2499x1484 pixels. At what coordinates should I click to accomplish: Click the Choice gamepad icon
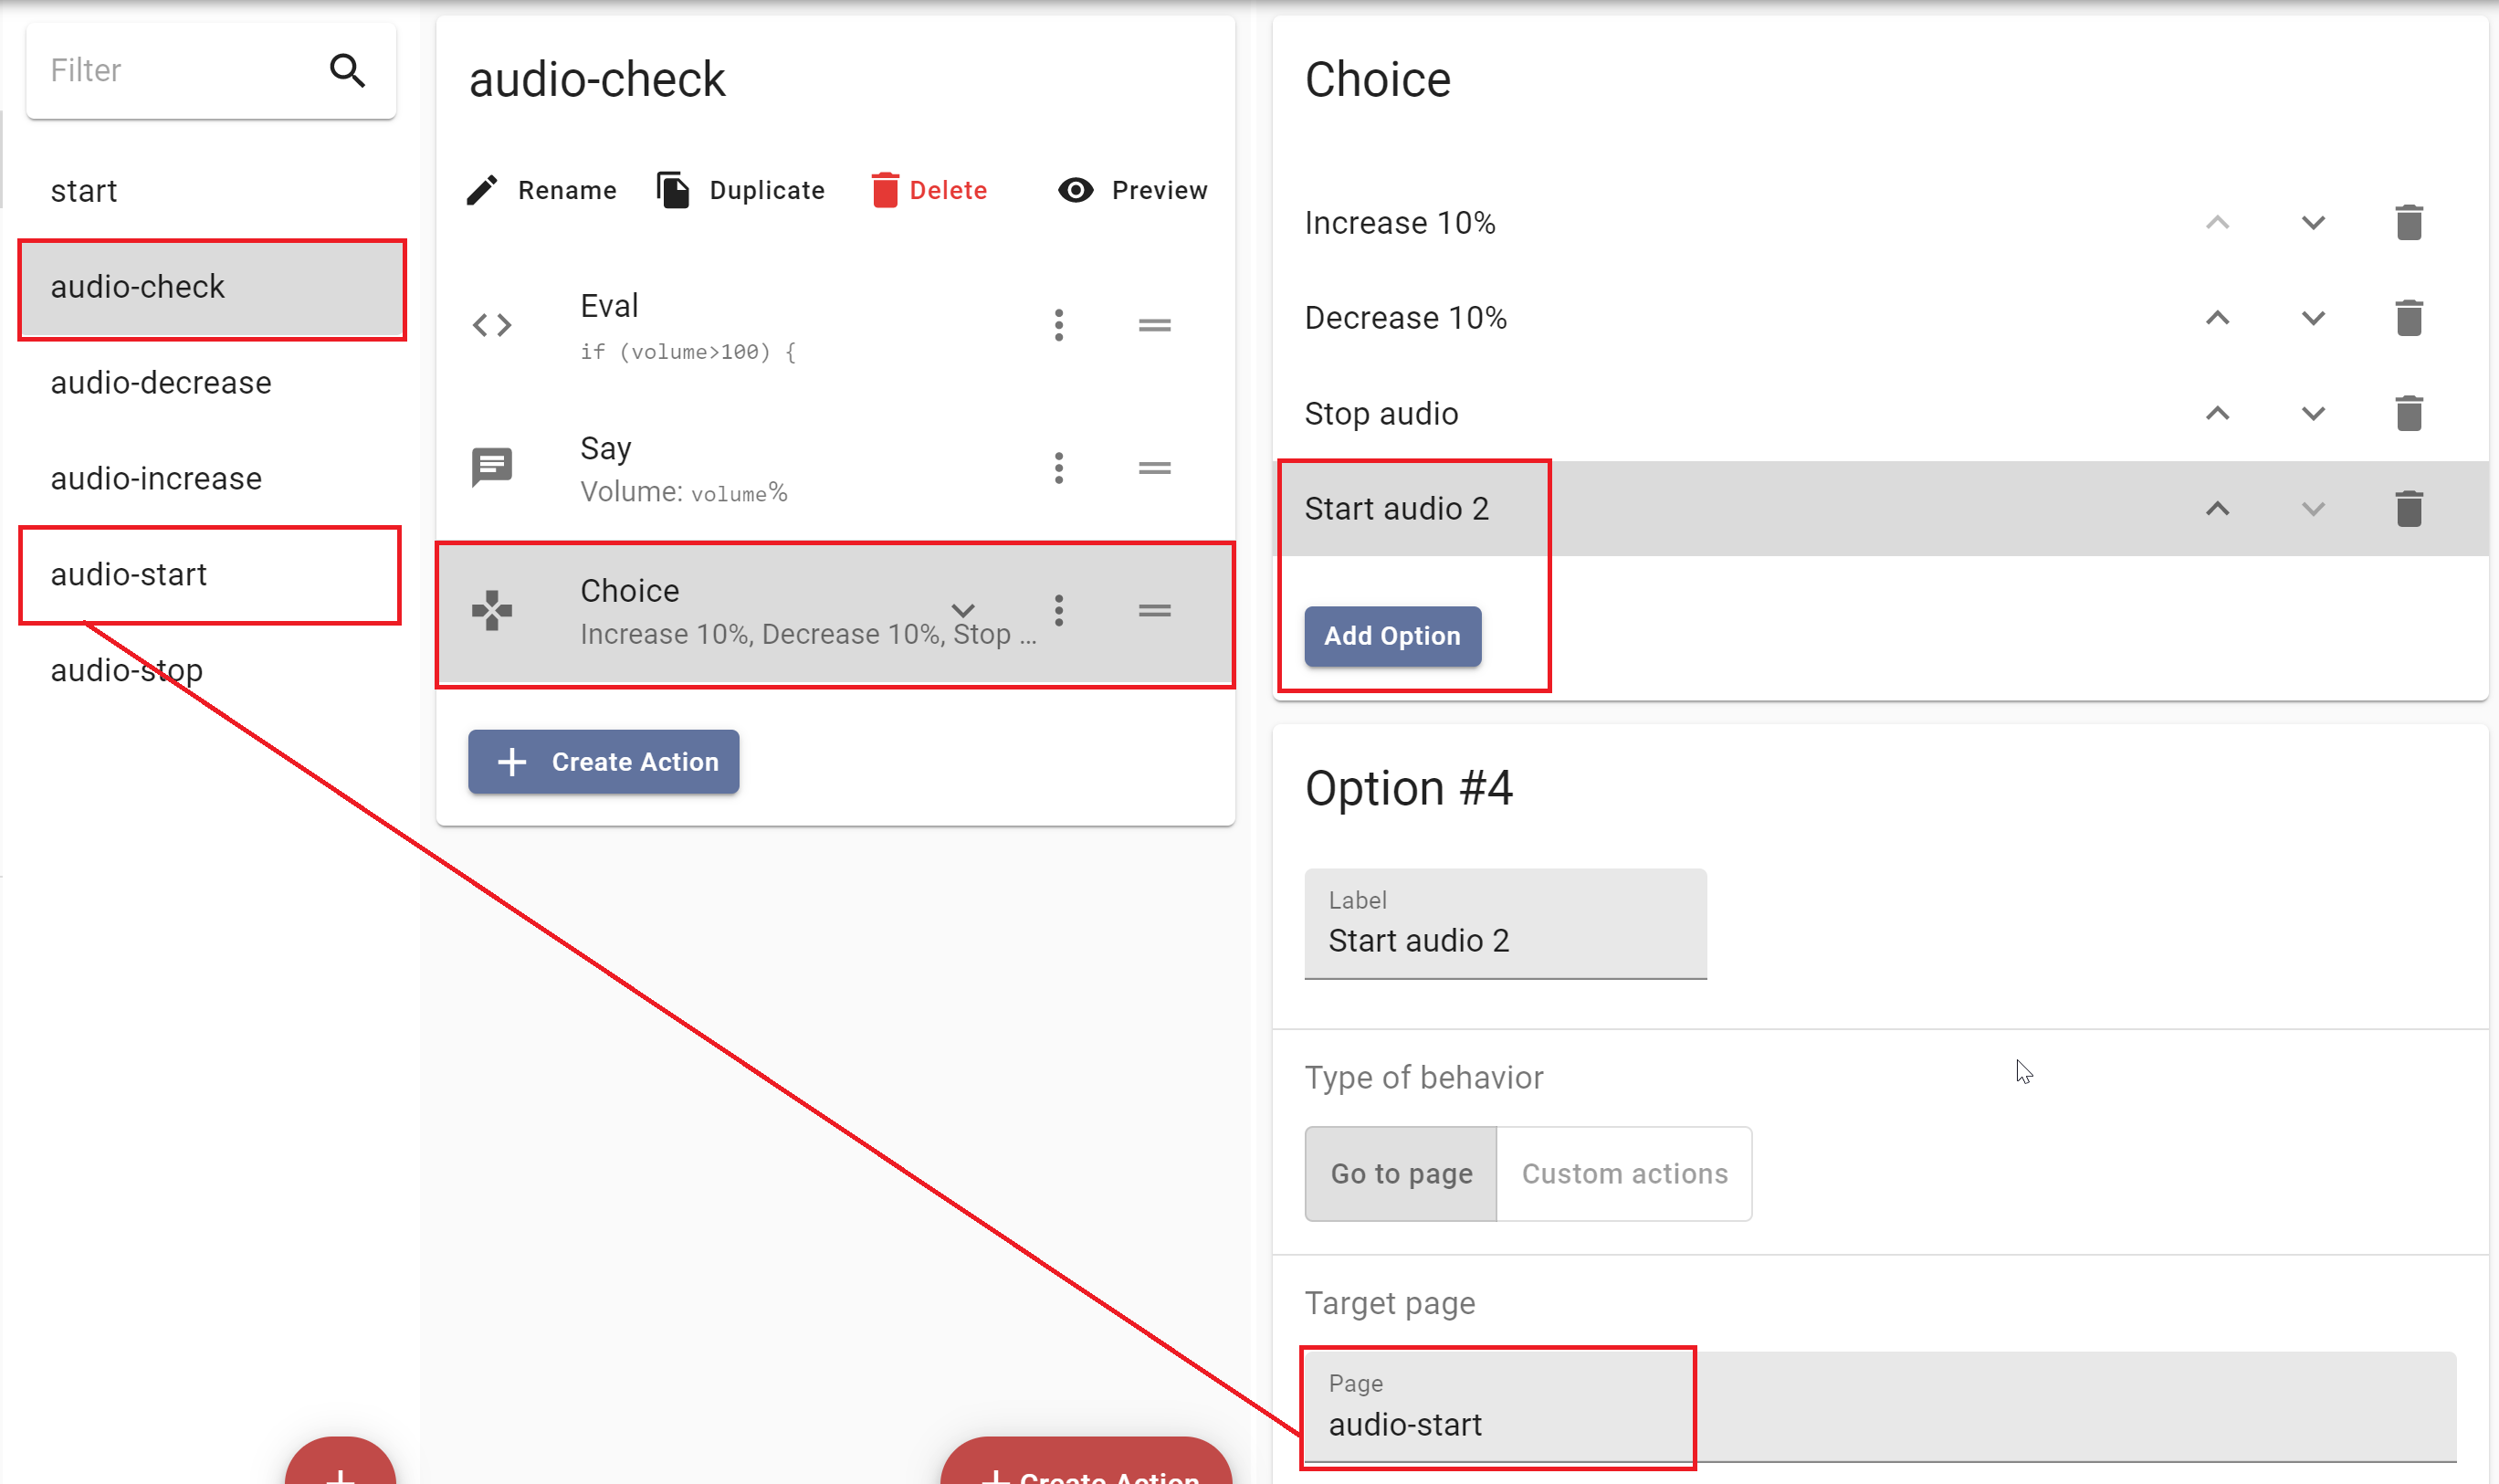click(492, 610)
